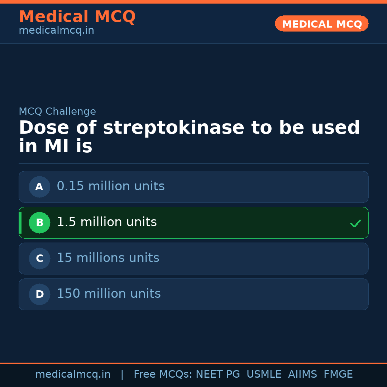Viewport: 387px width, 387px height.
Task: Choose answer 1.5 million units
Action: click(x=107, y=222)
